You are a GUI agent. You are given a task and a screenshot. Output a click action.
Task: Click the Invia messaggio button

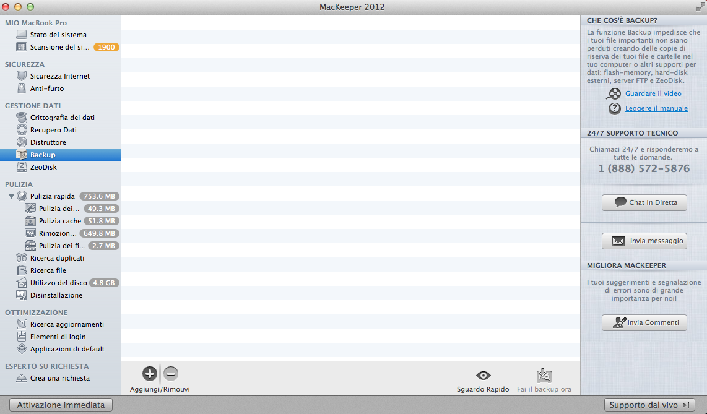644,241
